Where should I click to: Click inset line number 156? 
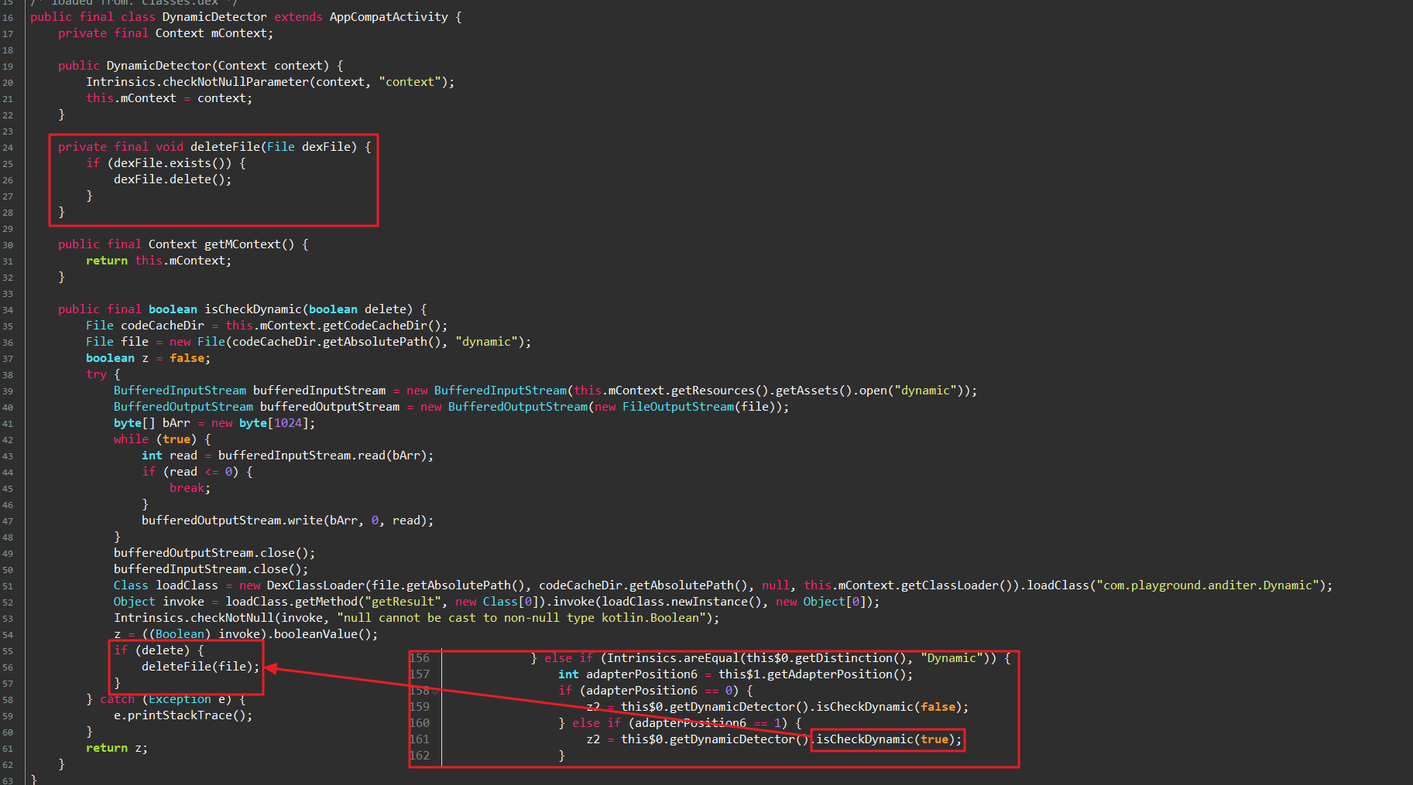pos(420,658)
